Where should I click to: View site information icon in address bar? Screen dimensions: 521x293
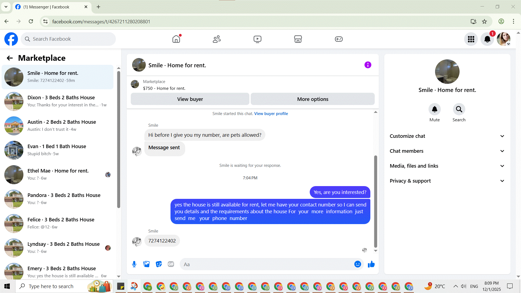pos(45,21)
